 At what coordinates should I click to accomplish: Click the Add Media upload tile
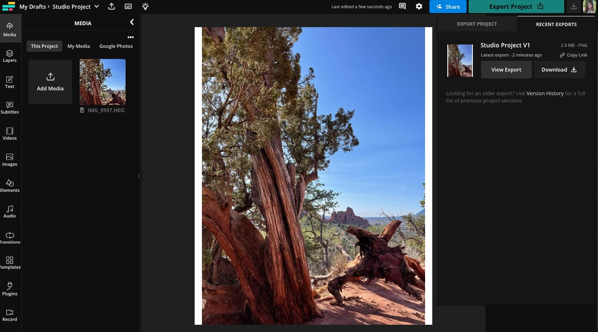[50, 82]
